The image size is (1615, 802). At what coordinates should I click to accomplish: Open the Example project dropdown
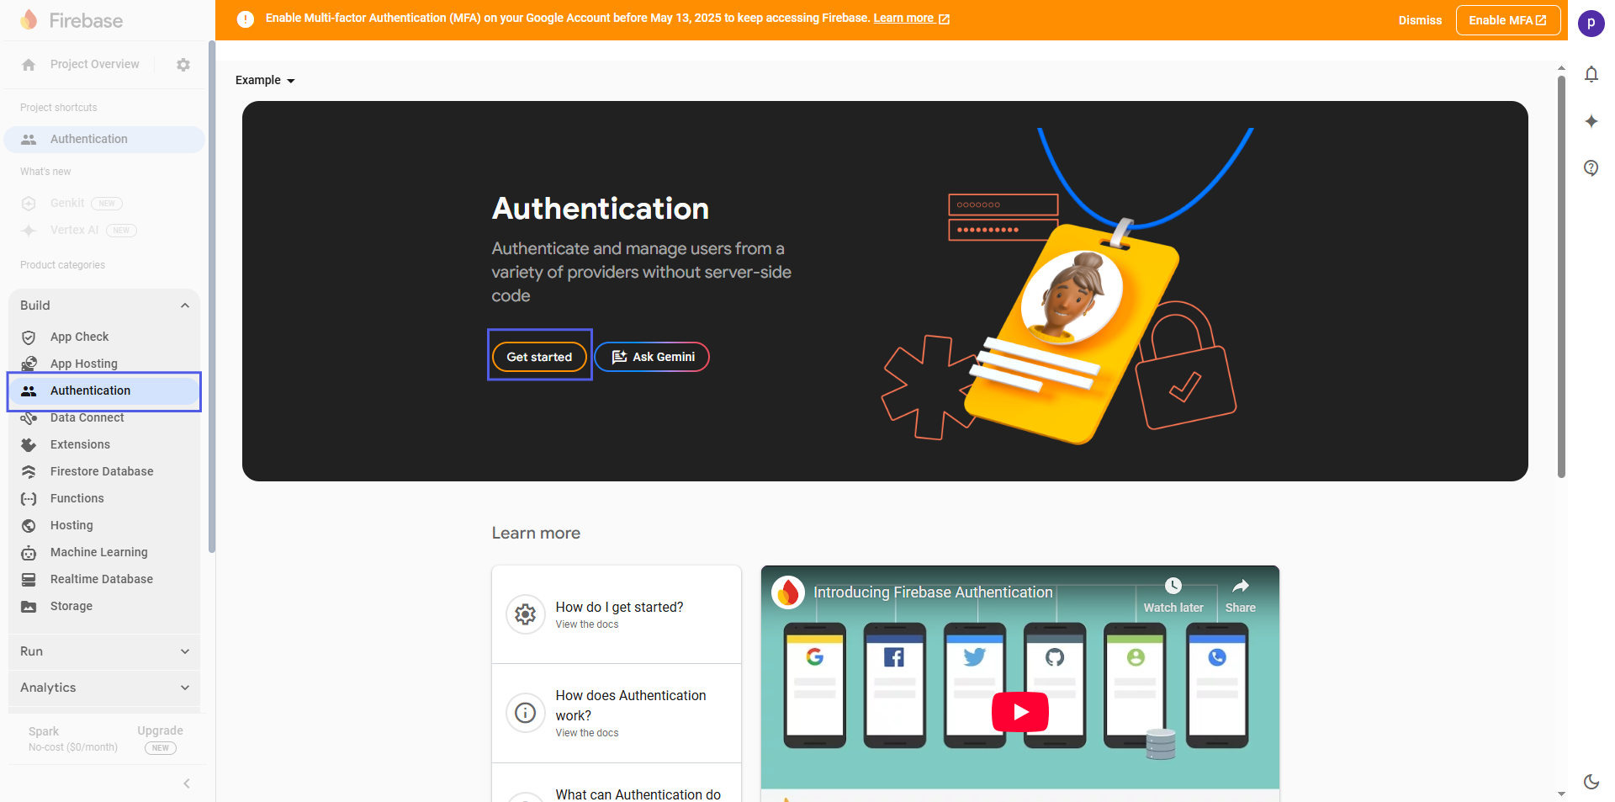click(265, 80)
